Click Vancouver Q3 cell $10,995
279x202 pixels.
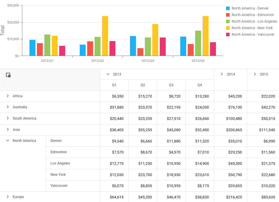pyautogui.click(x=171, y=186)
